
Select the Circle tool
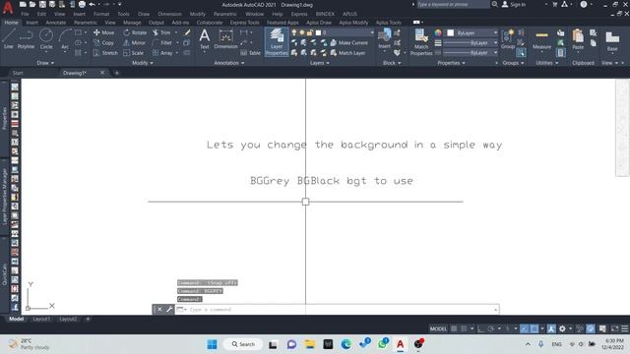point(46,39)
